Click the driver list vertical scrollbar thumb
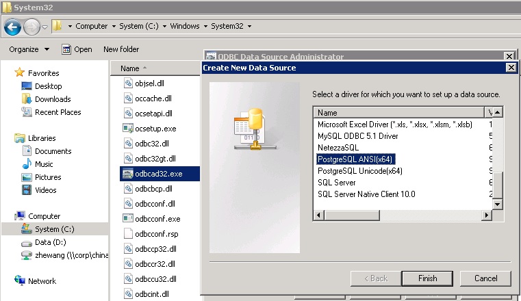This screenshot has width=521, height=301. tap(497, 185)
